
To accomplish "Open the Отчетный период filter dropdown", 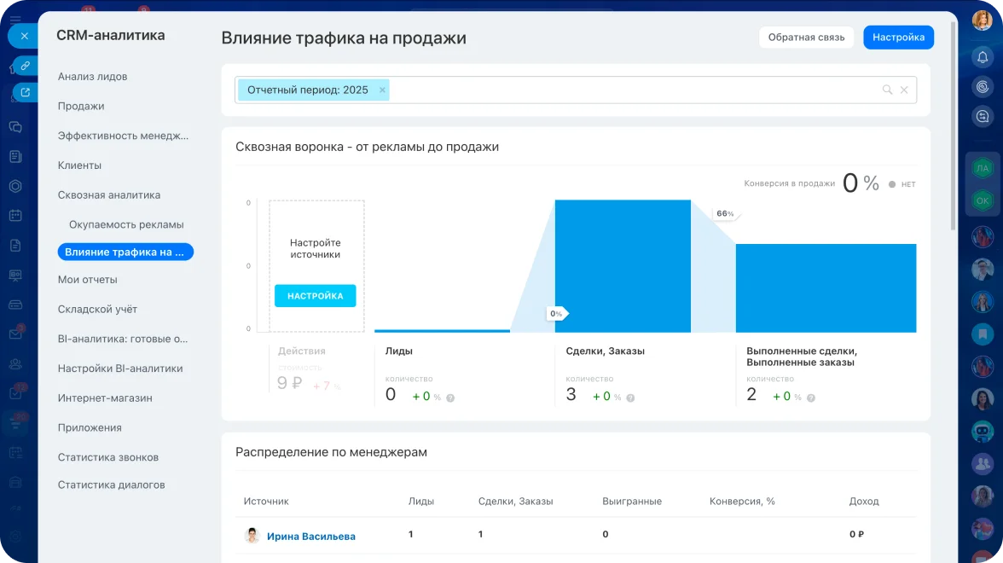I will click(307, 89).
